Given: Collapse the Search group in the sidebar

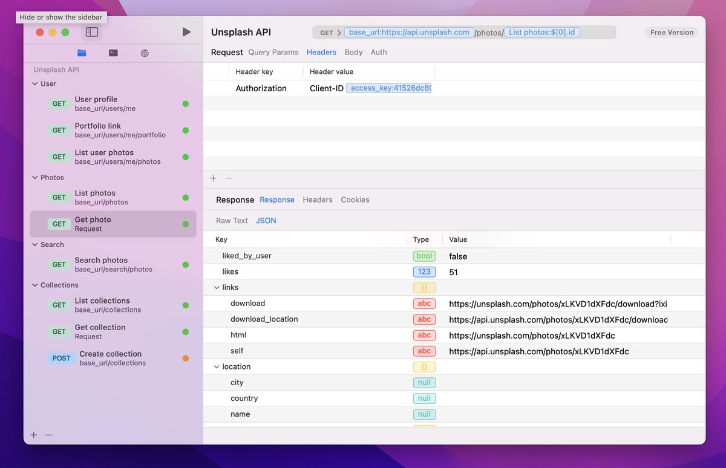Looking at the screenshot, I should pyautogui.click(x=34, y=245).
